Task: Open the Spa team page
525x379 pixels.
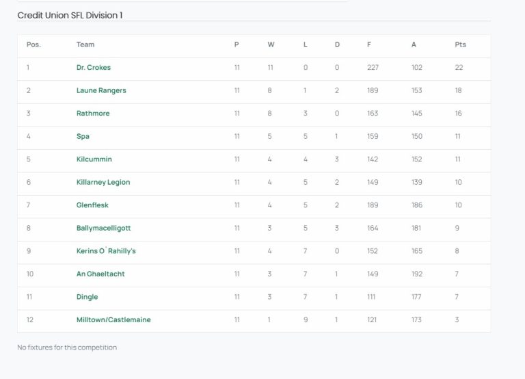Action: [83, 136]
